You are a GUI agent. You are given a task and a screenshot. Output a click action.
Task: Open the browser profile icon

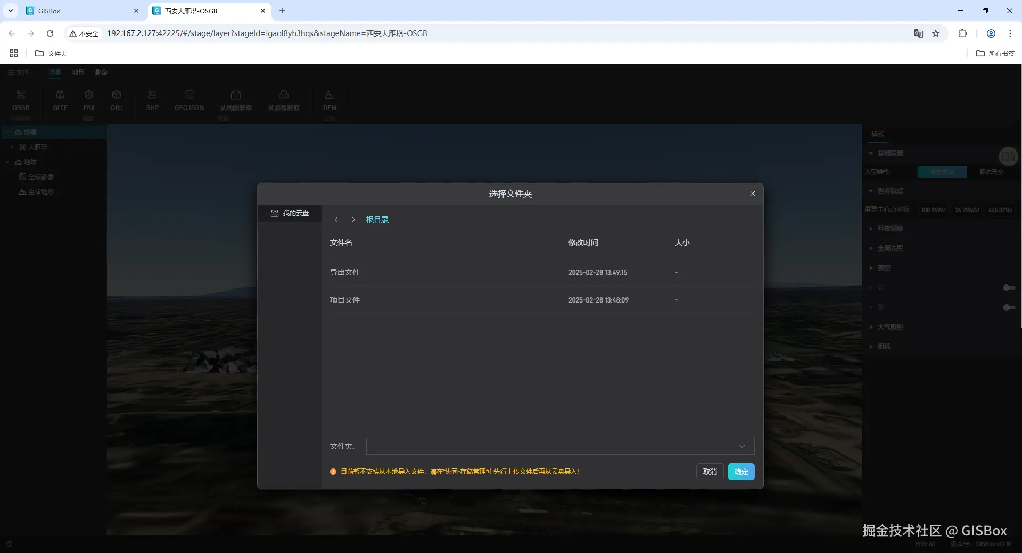[x=991, y=33]
